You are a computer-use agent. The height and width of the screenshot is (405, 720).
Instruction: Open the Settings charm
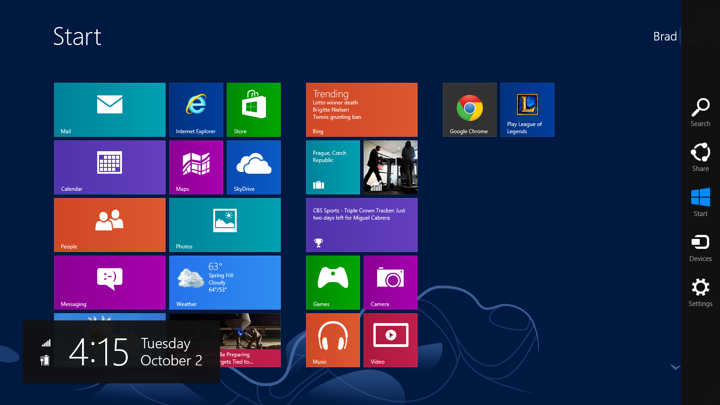(x=701, y=292)
